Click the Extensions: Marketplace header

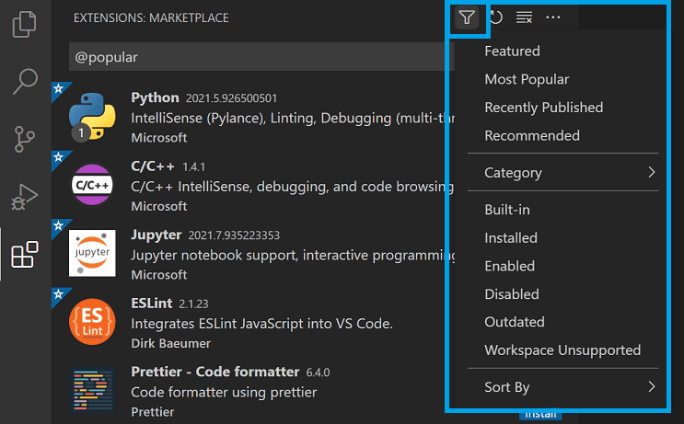pos(151,17)
